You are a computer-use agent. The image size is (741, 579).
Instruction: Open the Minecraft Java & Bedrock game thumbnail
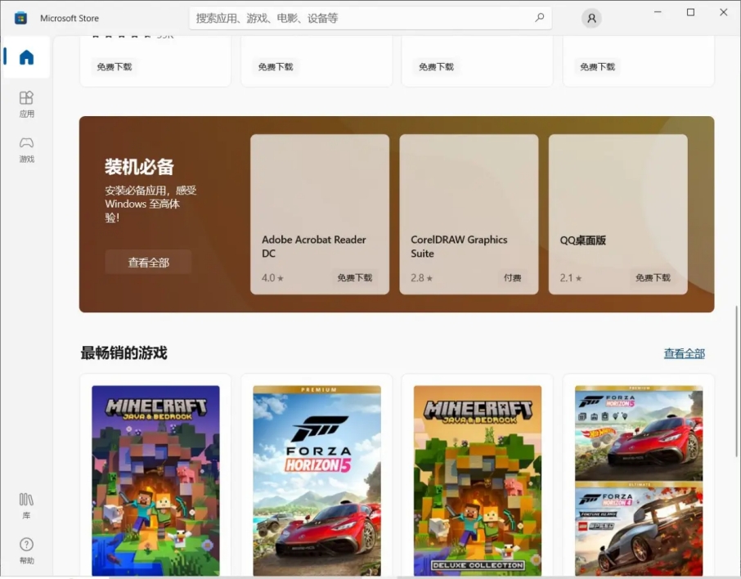point(155,478)
